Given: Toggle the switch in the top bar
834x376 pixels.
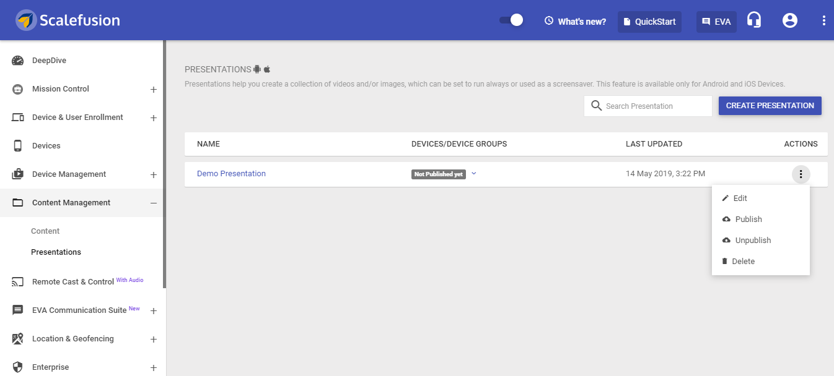Looking at the screenshot, I should click(511, 20).
